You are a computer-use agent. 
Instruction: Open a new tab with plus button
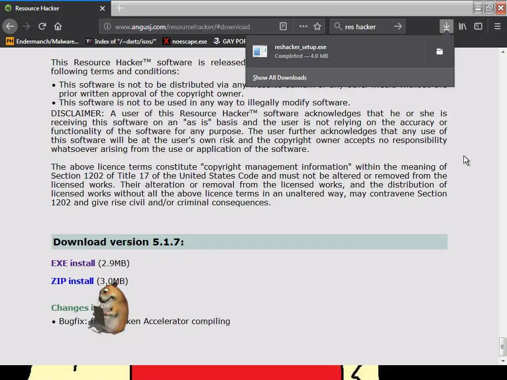(x=119, y=8)
